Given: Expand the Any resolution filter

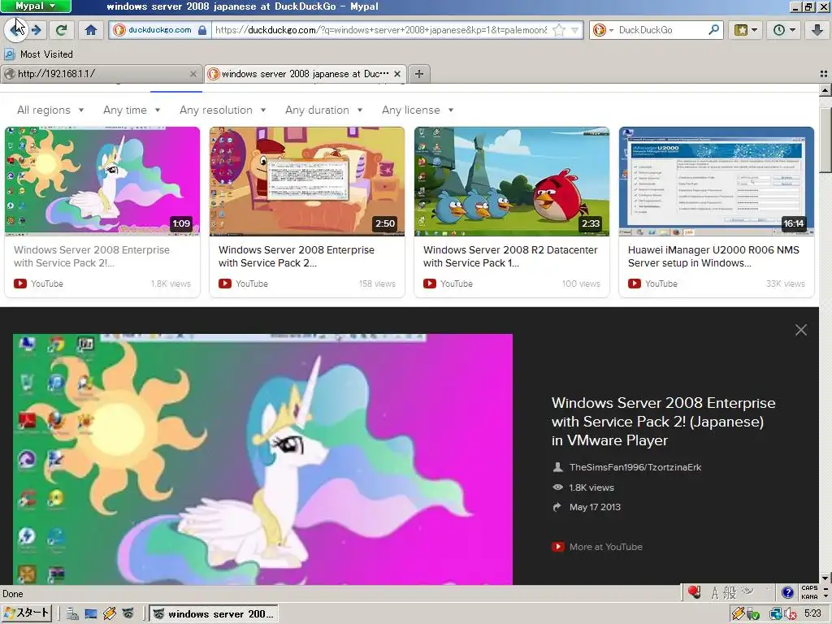Looking at the screenshot, I should [223, 110].
